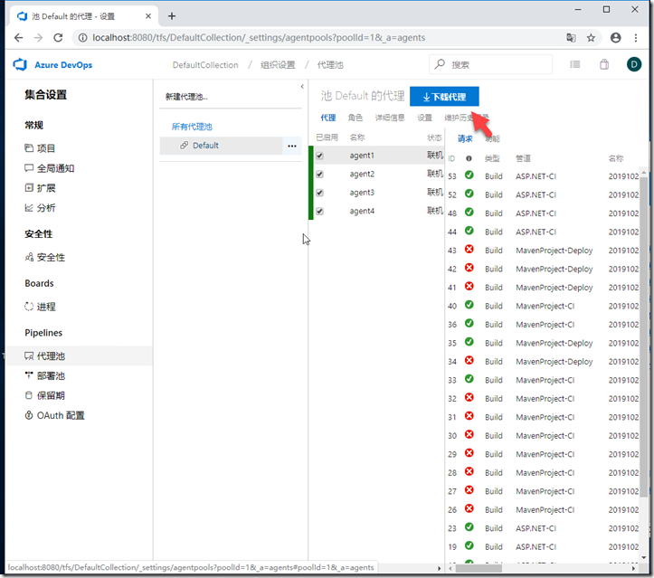Screen dimensions: 654x578
Task: Open the marketplace shopping bag icon
Action: tap(604, 64)
